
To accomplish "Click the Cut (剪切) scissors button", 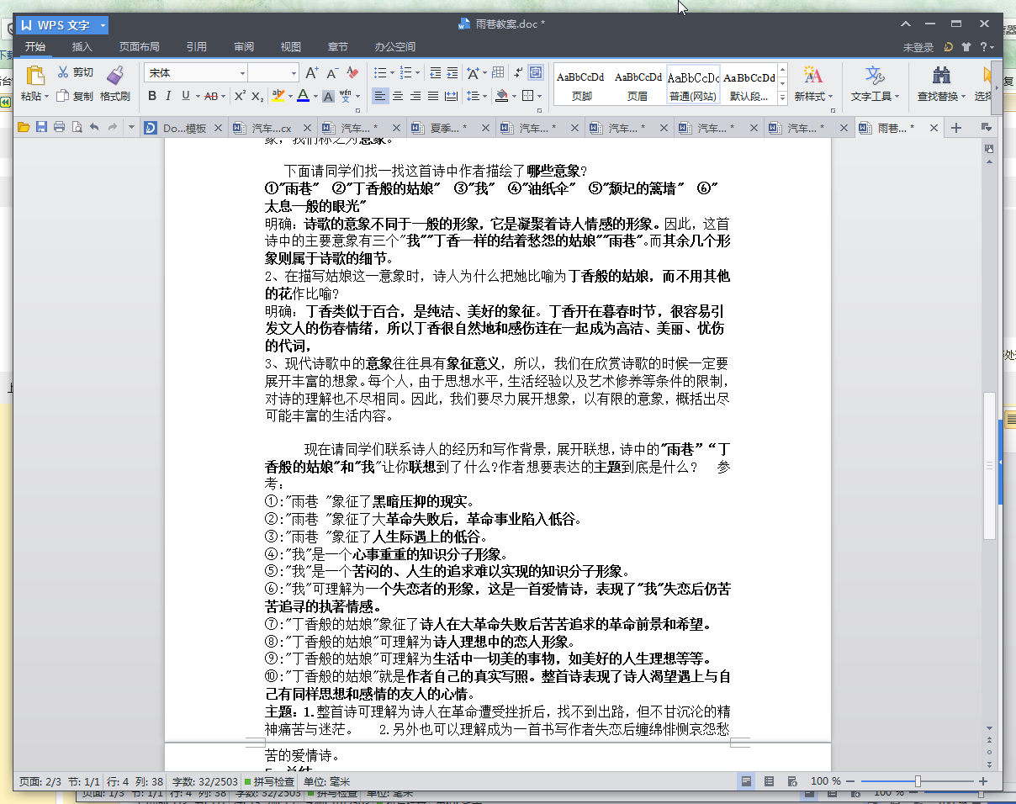I will [76, 72].
